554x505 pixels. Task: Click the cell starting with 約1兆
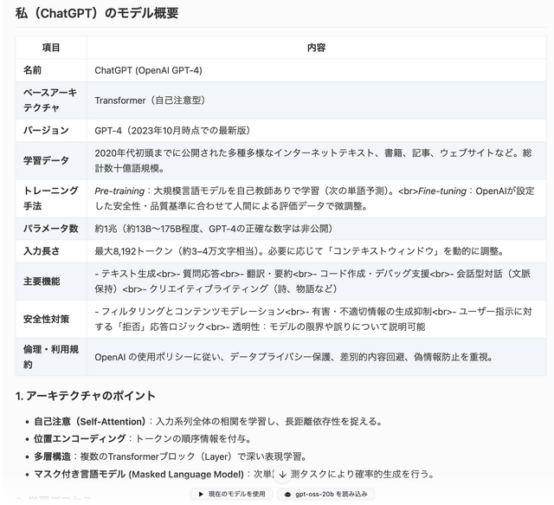pos(316,229)
